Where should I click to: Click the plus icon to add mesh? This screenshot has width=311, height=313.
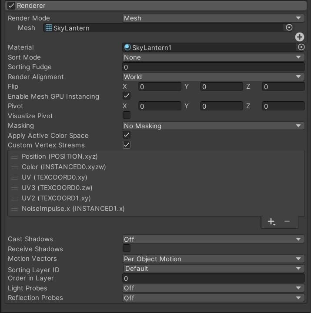(300, 37)
